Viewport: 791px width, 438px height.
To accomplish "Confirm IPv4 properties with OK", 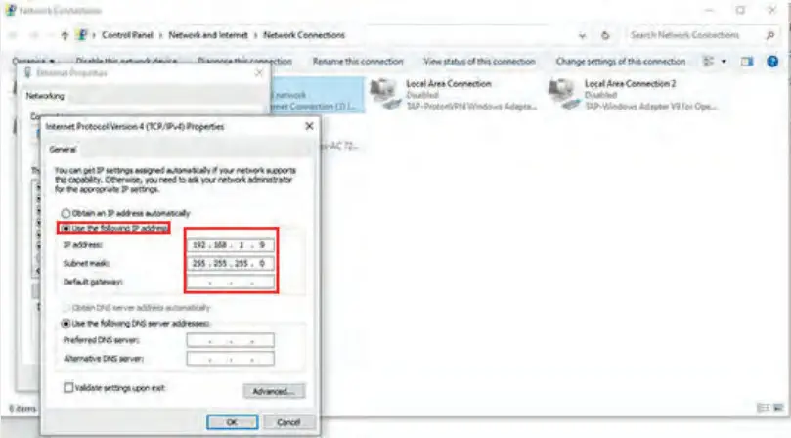I will click(x=232, y=422).
